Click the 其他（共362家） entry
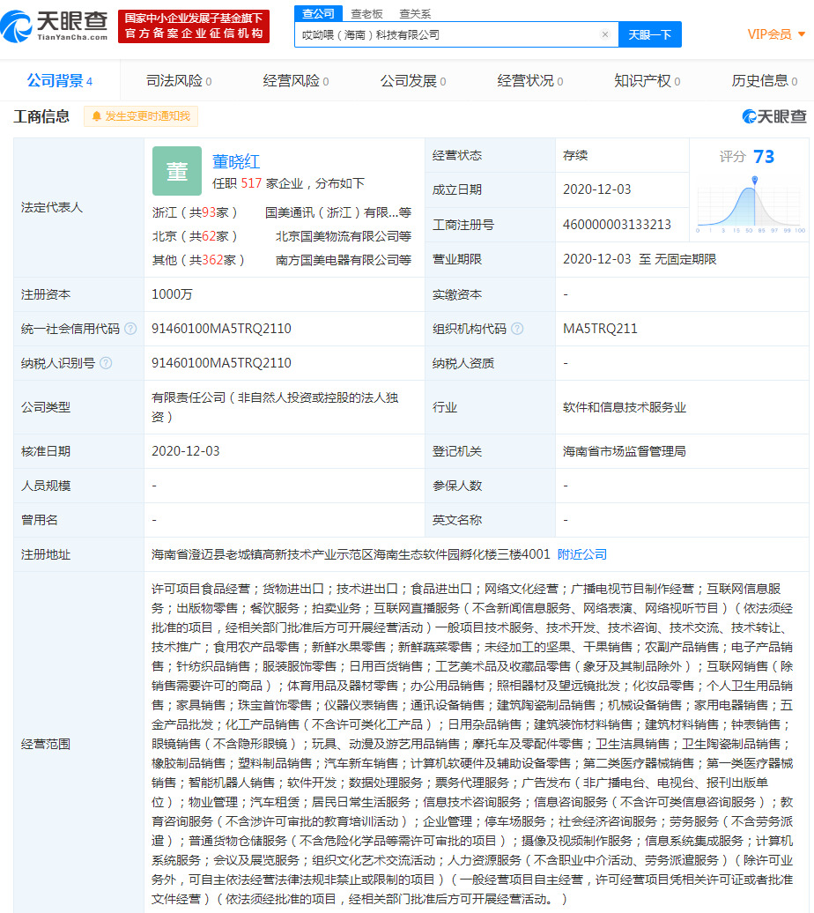 pos(198,260)
